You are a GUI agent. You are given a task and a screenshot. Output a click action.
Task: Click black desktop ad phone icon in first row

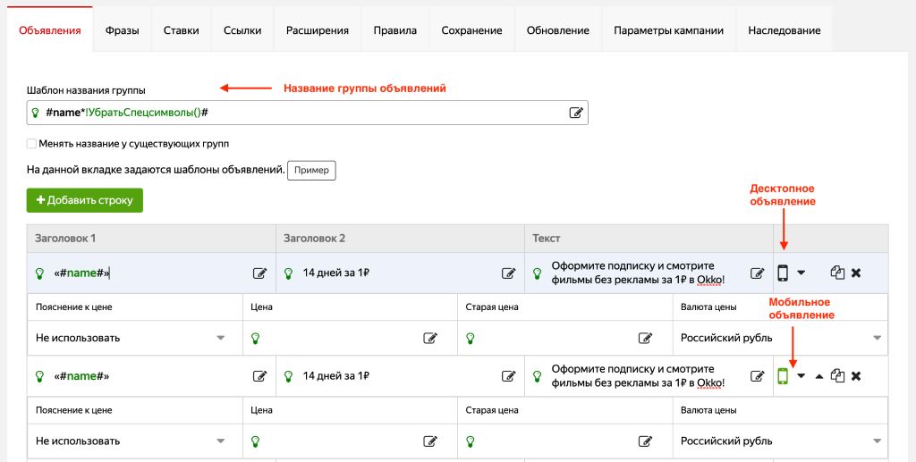[783, 273]
